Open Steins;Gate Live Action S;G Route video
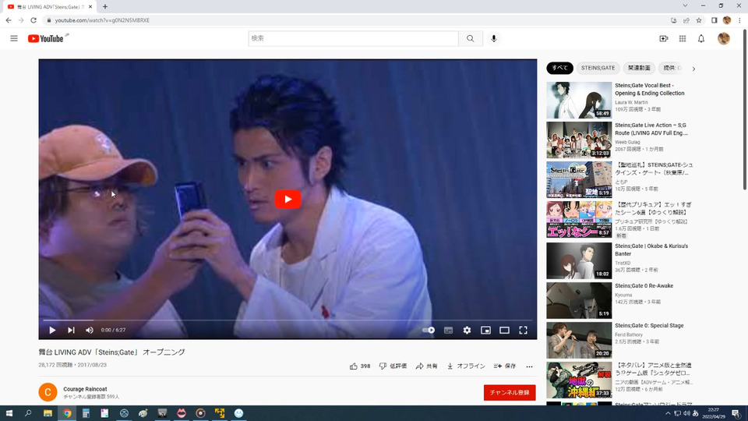 click(651, 129)
